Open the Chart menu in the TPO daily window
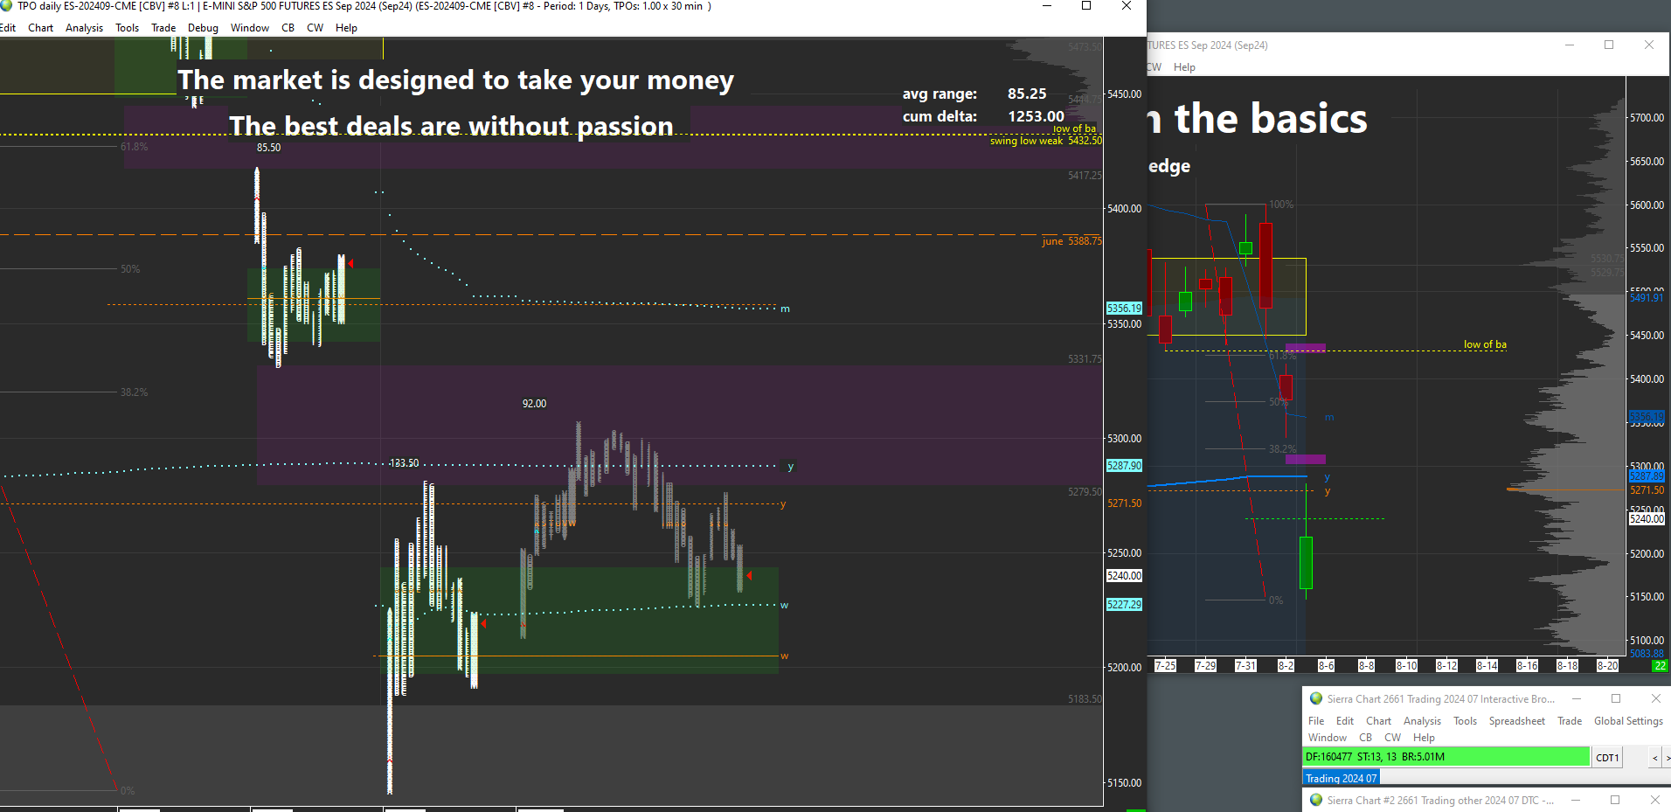 (x=41, y=28)
